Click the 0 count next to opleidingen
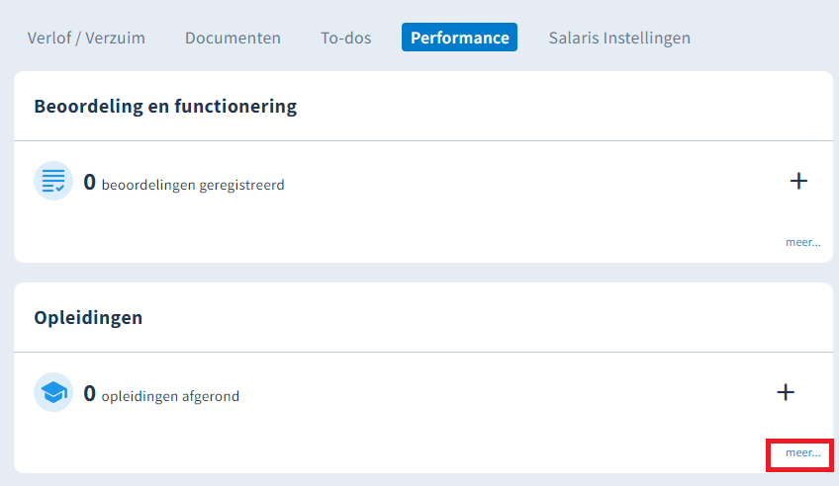The height and width of the screenshot is (486, 839). point(89,393)
